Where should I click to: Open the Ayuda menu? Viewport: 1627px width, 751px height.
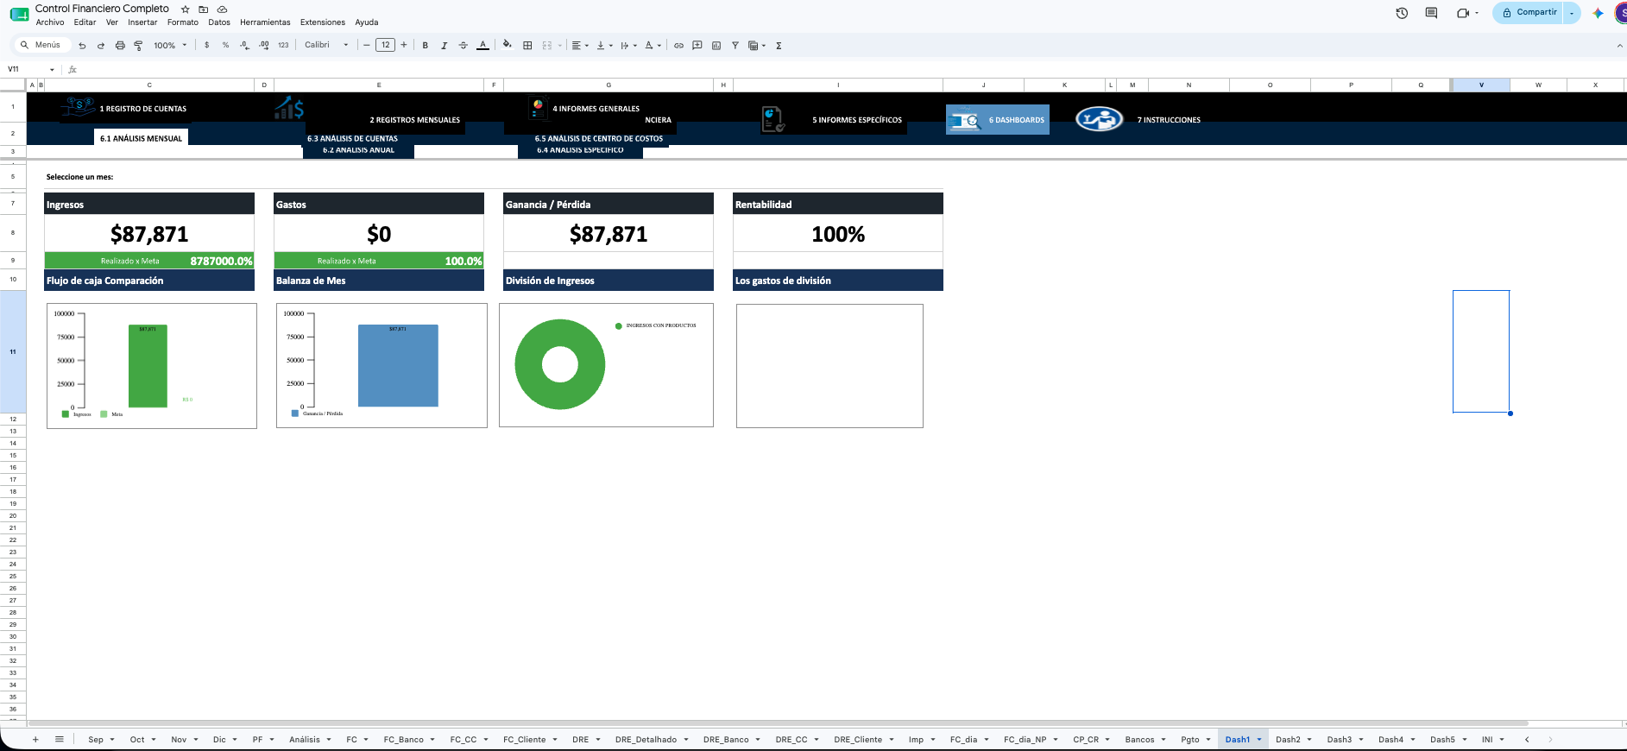(367, 22)
